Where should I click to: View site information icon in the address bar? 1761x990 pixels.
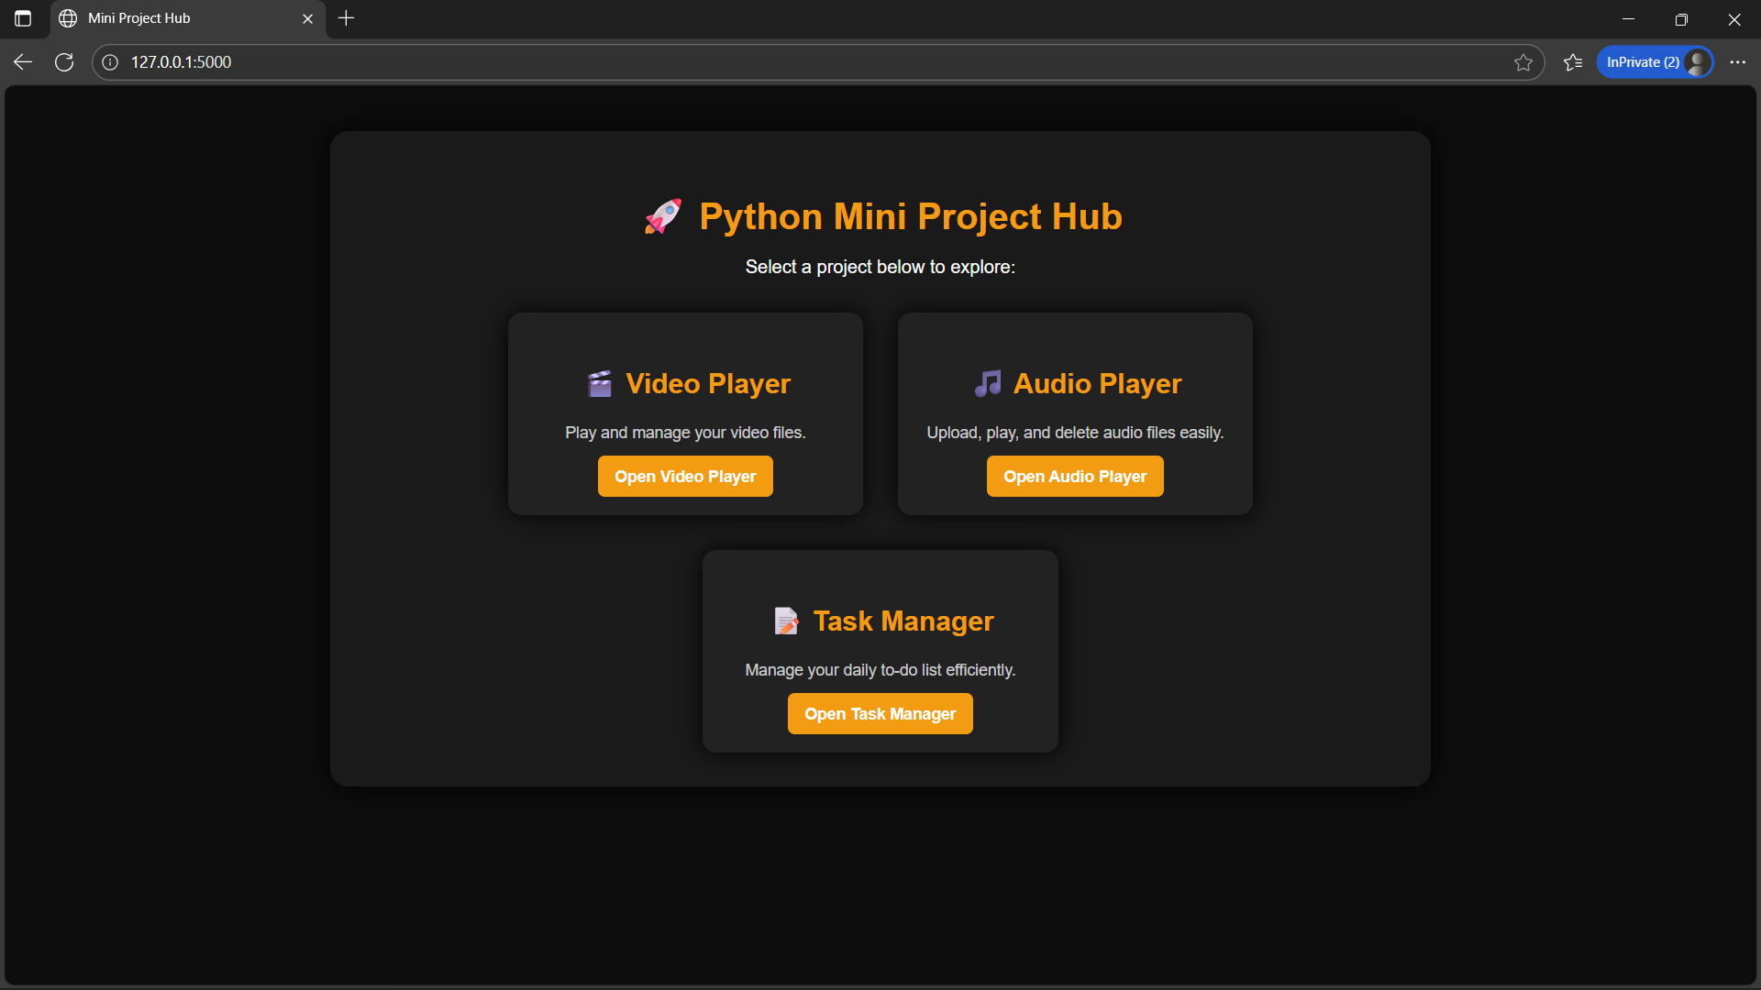coord(110,62)
